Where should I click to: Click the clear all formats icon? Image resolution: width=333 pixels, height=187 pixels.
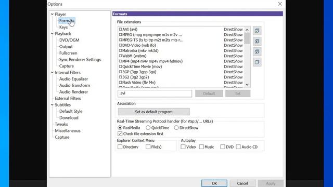tap(257, 62)
